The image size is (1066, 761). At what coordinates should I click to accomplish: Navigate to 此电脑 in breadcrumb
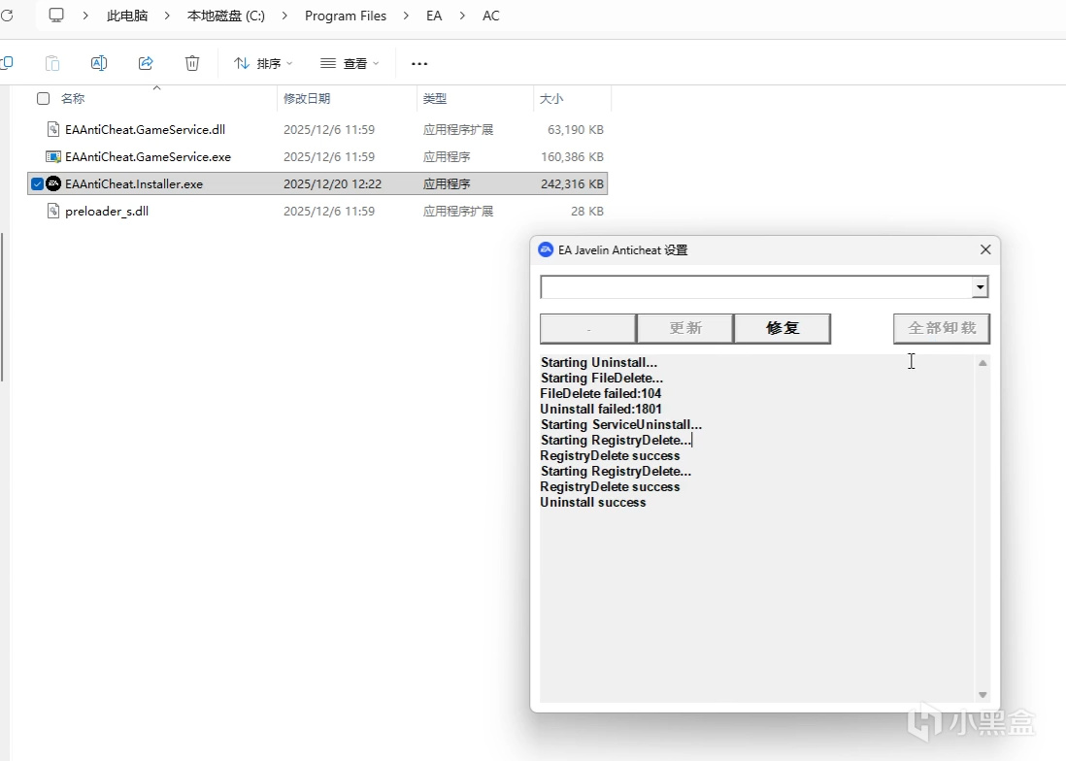(127, 15)
